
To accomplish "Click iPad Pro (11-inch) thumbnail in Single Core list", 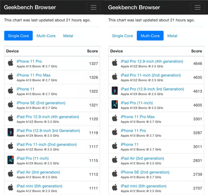I will [x=11, y=160].
